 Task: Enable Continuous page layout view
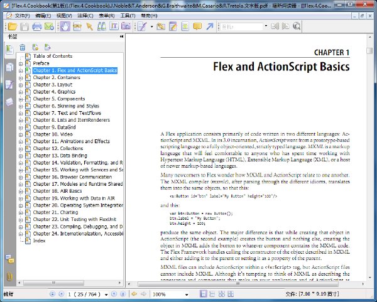pyautogui.click(x=212, y=294)
